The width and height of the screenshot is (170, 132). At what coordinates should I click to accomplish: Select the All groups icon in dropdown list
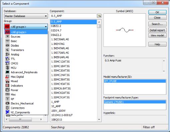[7, 32]
